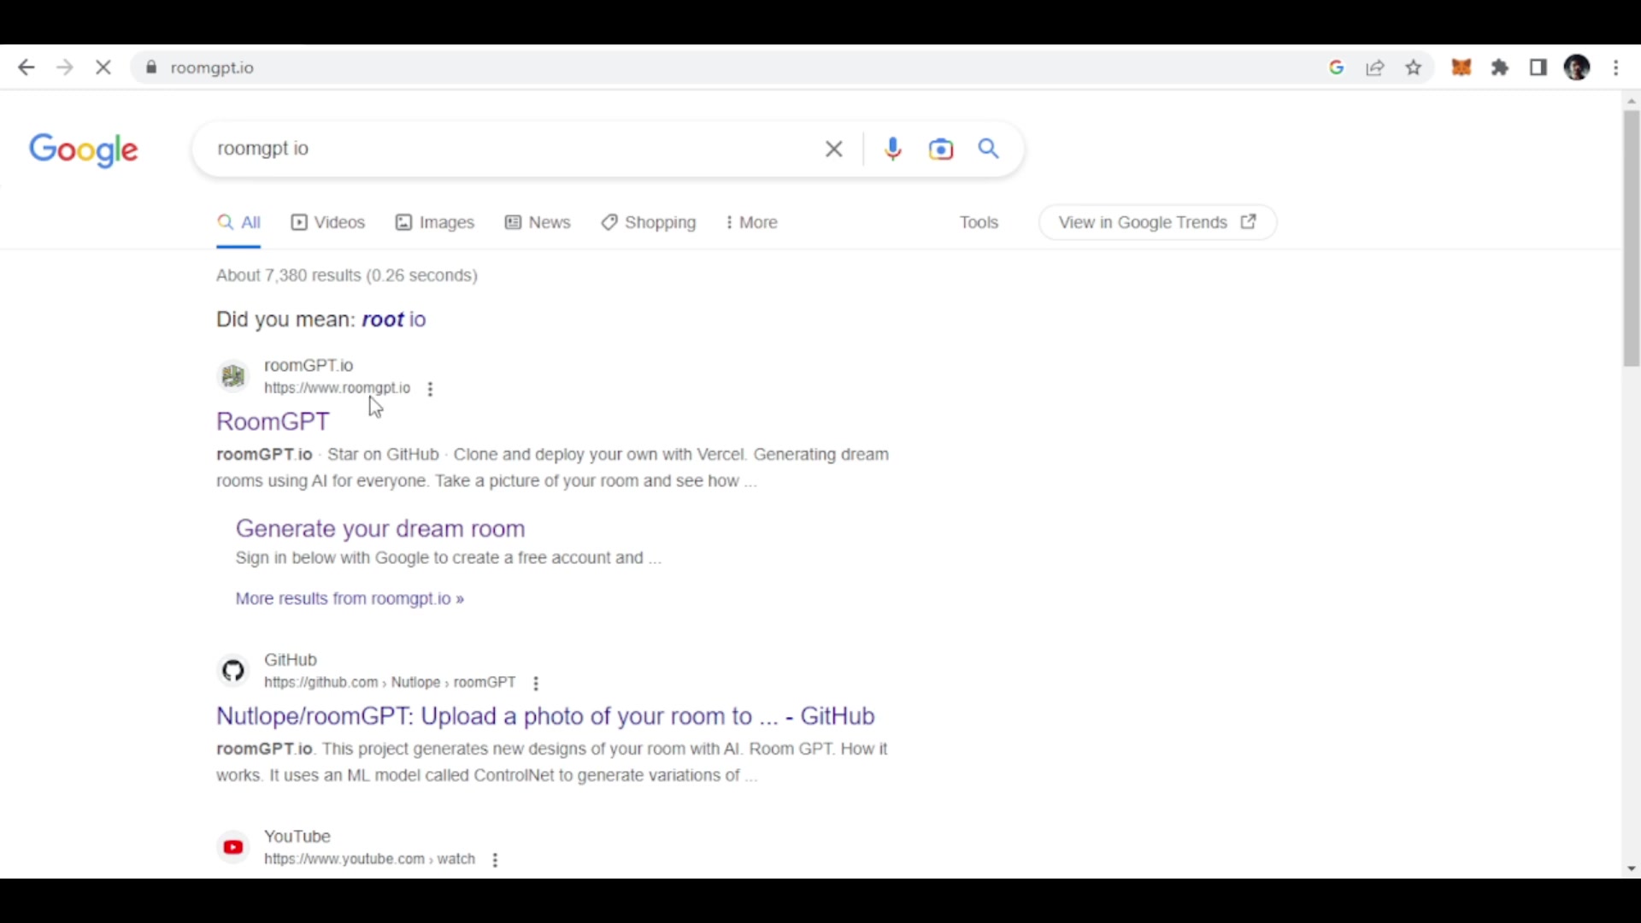This screenshot has width=1641, height=923.
Task: Open options menu beside the youtube.com URL
Action: tap(496, 861)
